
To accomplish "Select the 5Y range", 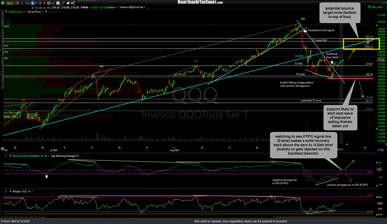I will click(2, 217).
